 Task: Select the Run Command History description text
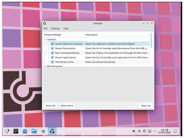tap(117, 53)
